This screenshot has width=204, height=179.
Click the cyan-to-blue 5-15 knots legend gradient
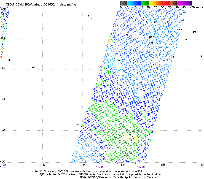(134, 3)
